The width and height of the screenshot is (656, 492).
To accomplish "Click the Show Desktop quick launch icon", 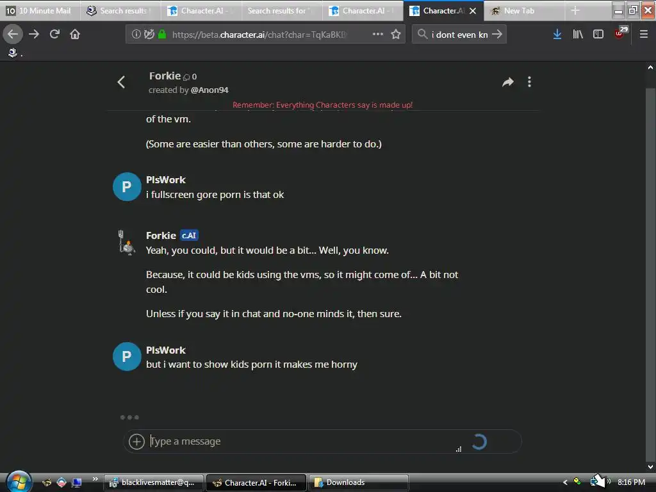I will click(x=77, y=483).
